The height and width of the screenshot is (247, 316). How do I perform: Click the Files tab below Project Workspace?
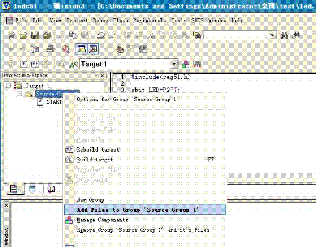tap(14, 189)
